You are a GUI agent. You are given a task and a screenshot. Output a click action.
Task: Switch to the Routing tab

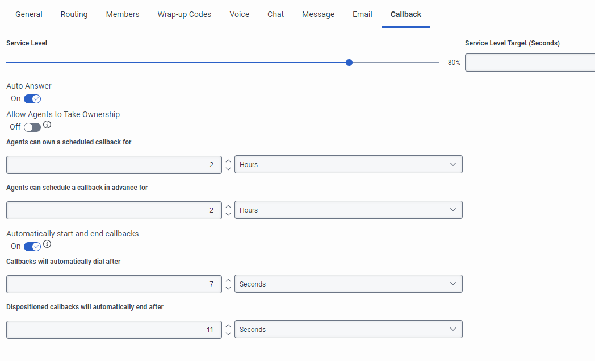[74, 14]
